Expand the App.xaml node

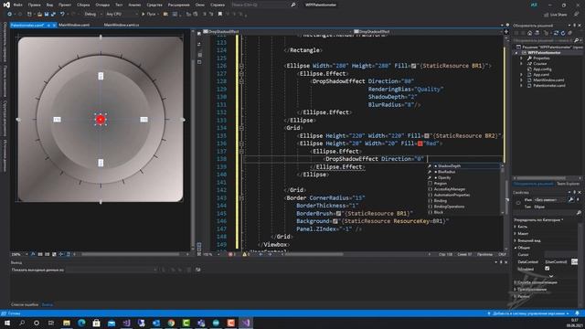[x=522, y=75]
